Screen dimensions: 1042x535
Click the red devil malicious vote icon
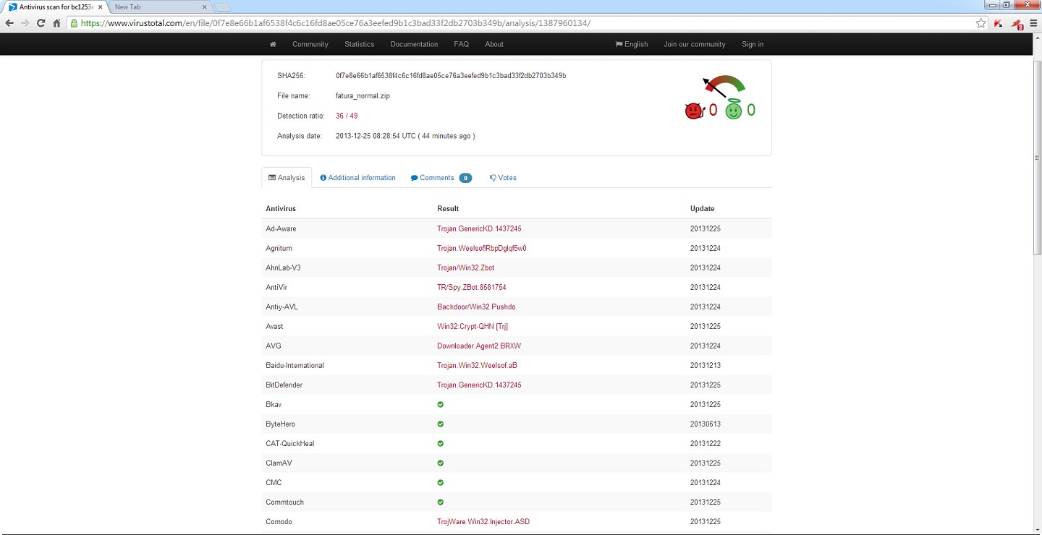point(694,111)
